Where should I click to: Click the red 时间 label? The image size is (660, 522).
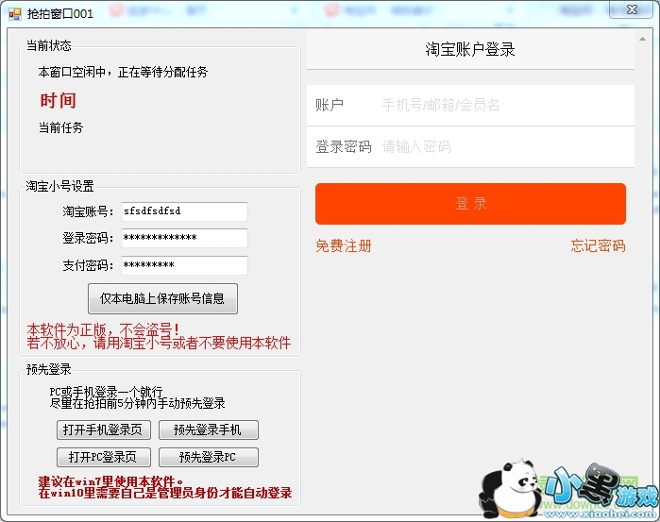pyautogui.click(x=59, y=101)
